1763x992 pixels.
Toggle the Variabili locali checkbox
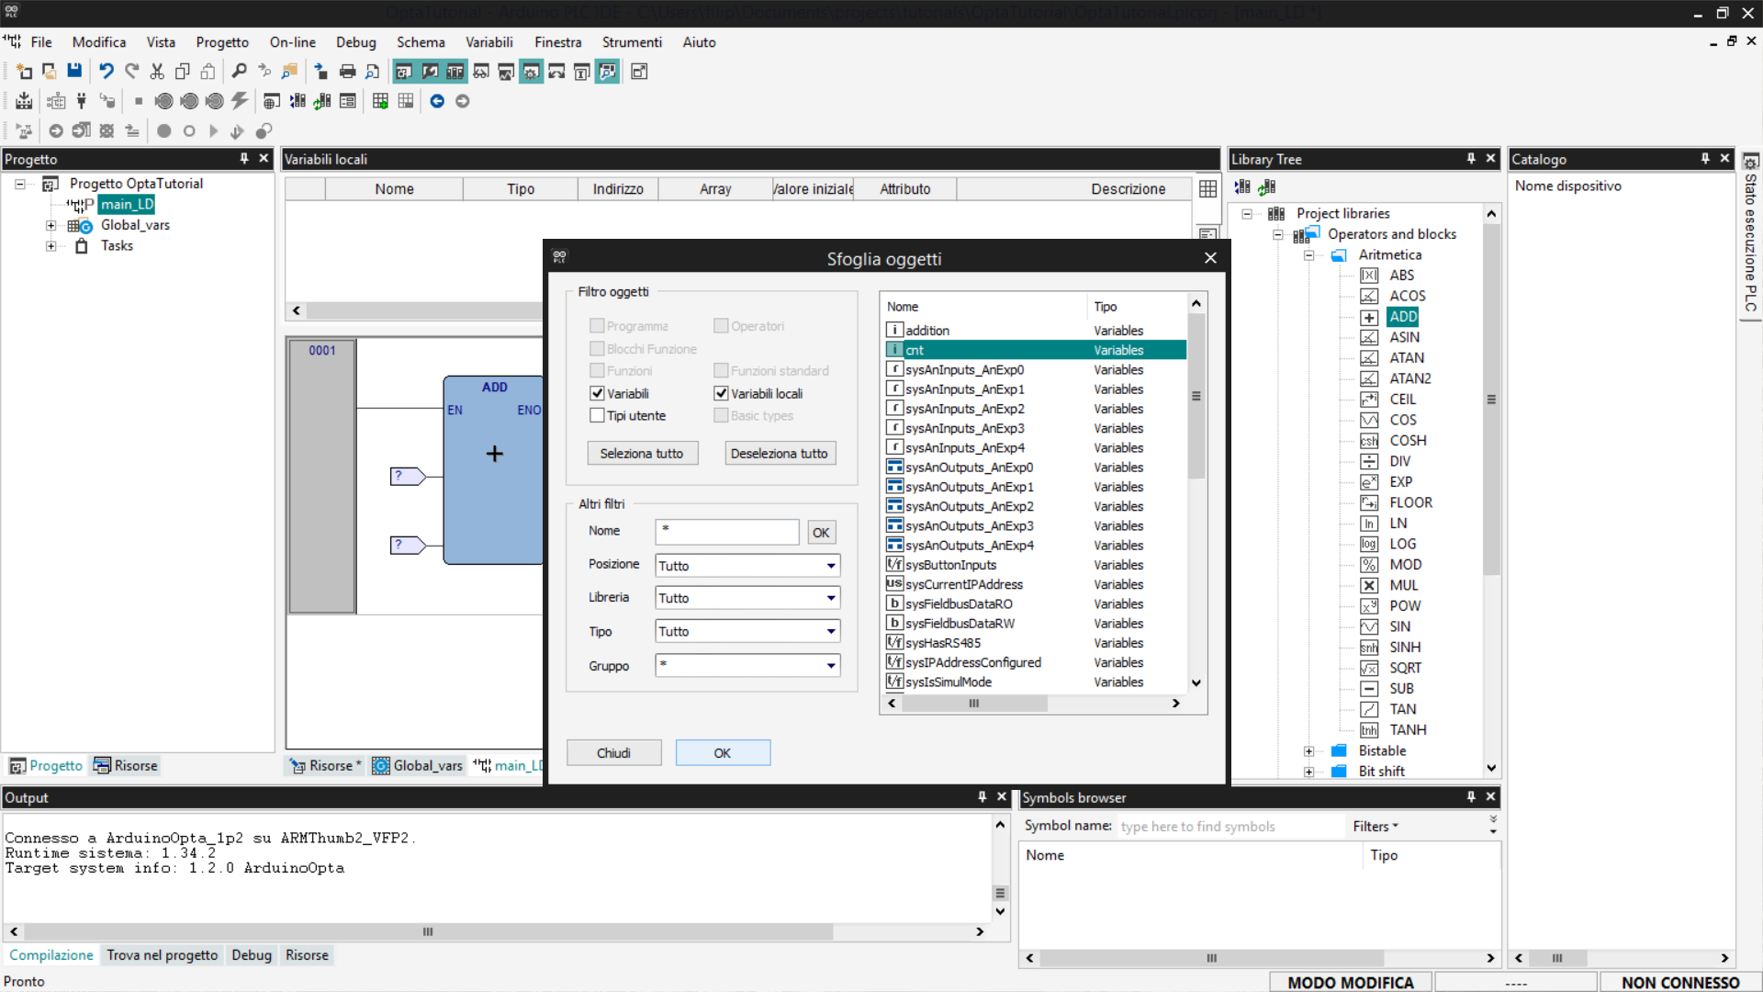(722, 393)
